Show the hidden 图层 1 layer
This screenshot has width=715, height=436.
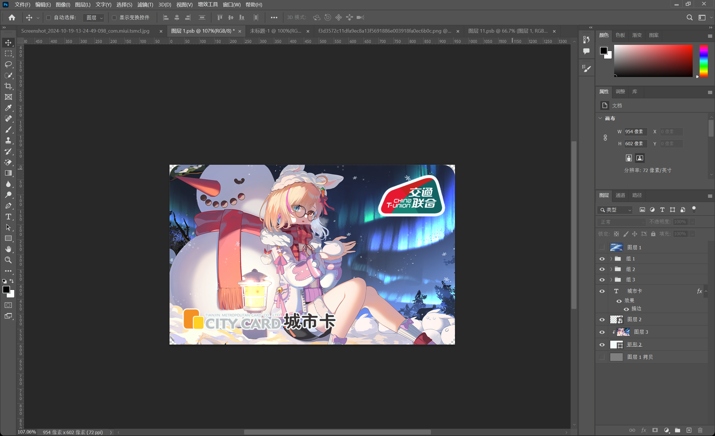pos(602,247)
